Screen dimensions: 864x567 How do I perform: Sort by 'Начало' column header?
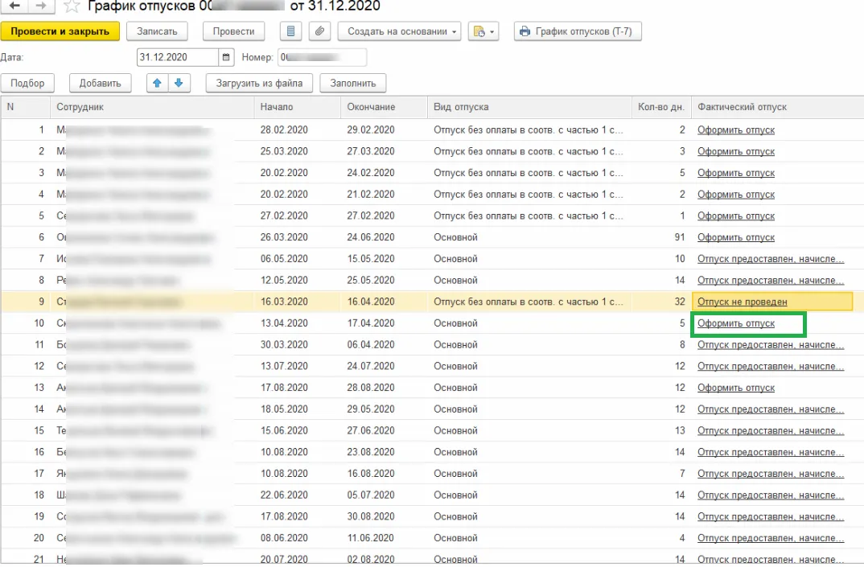click(x=277, y=107)
